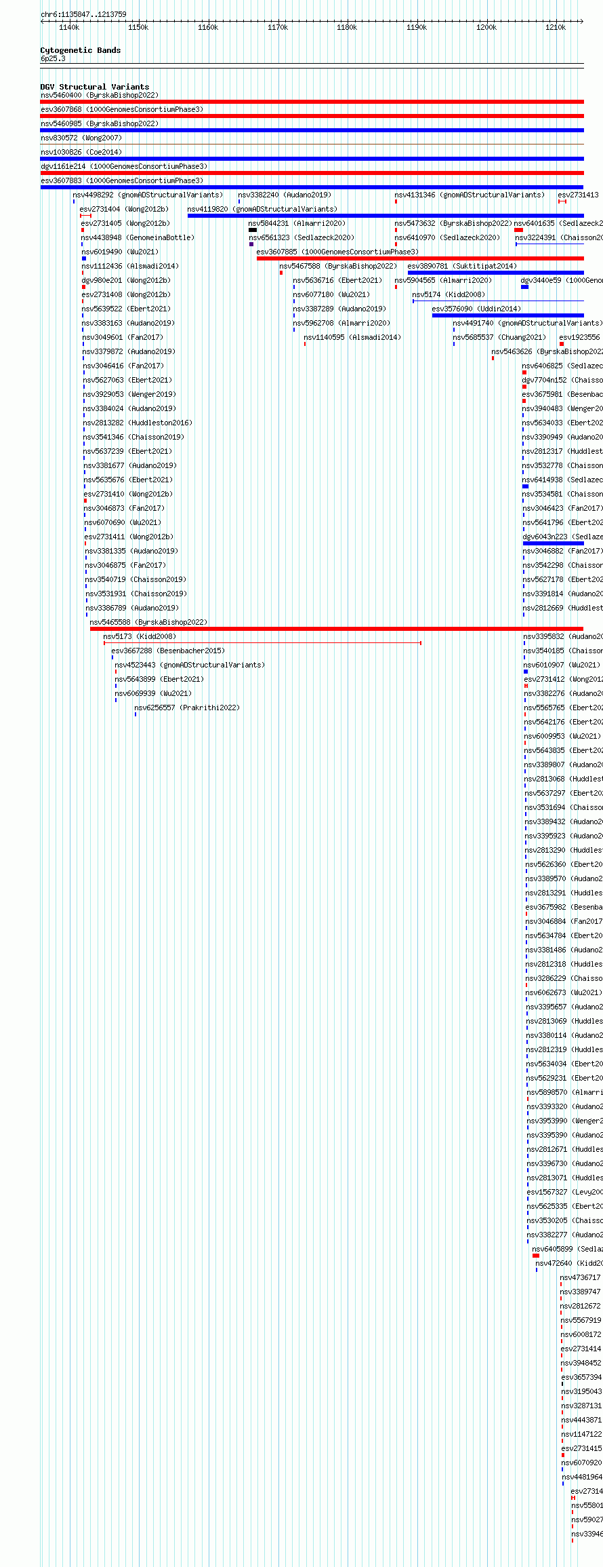The height and width of the screenshot is (1567, 603).
Task: Click nsv5465588 (ByrskaBishop2022) label
Action: tap(149, 622)
